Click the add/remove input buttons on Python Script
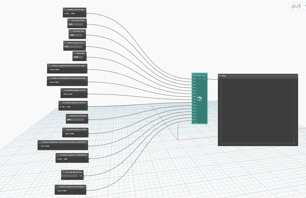Screen dimensions: 306x198 pos(200,79)
